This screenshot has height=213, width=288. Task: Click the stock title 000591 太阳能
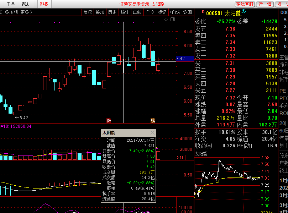(224, 13)
